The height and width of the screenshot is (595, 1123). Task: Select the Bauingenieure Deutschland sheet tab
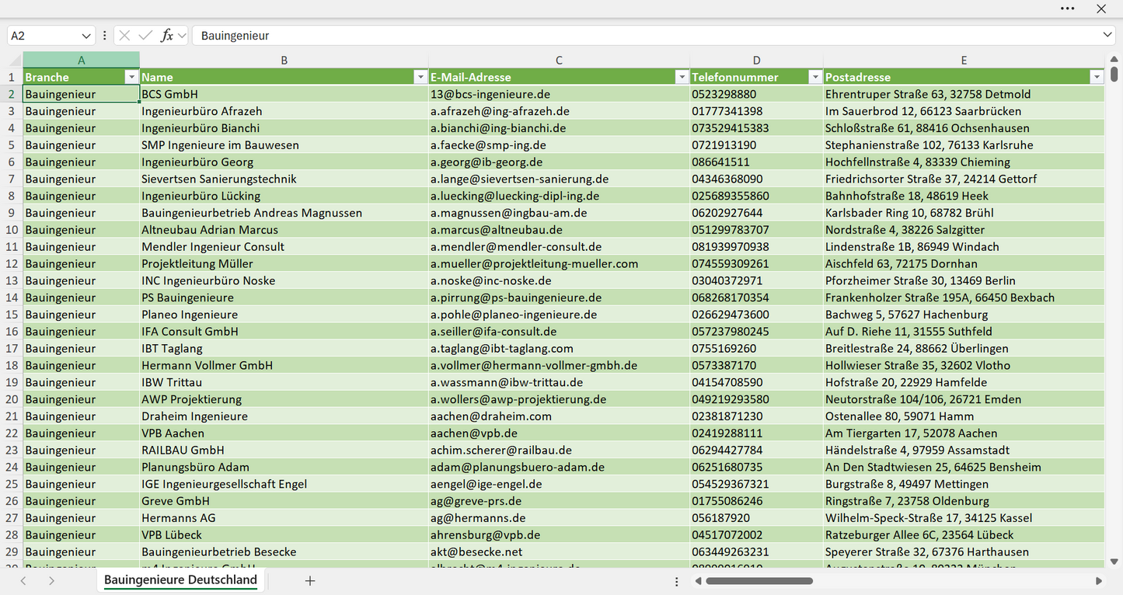coord(180,580)
